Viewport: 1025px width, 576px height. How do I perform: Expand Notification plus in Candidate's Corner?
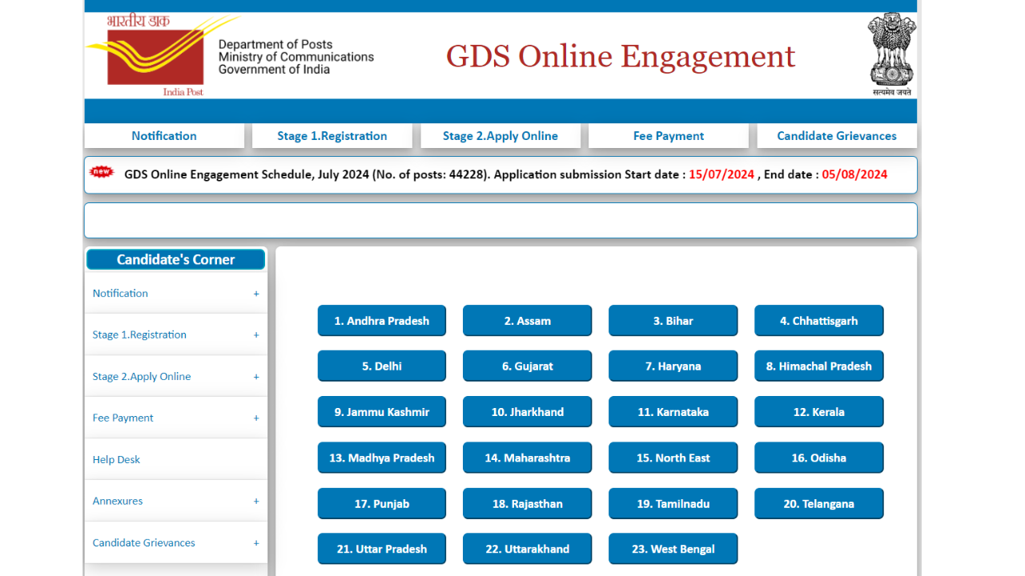256,294
